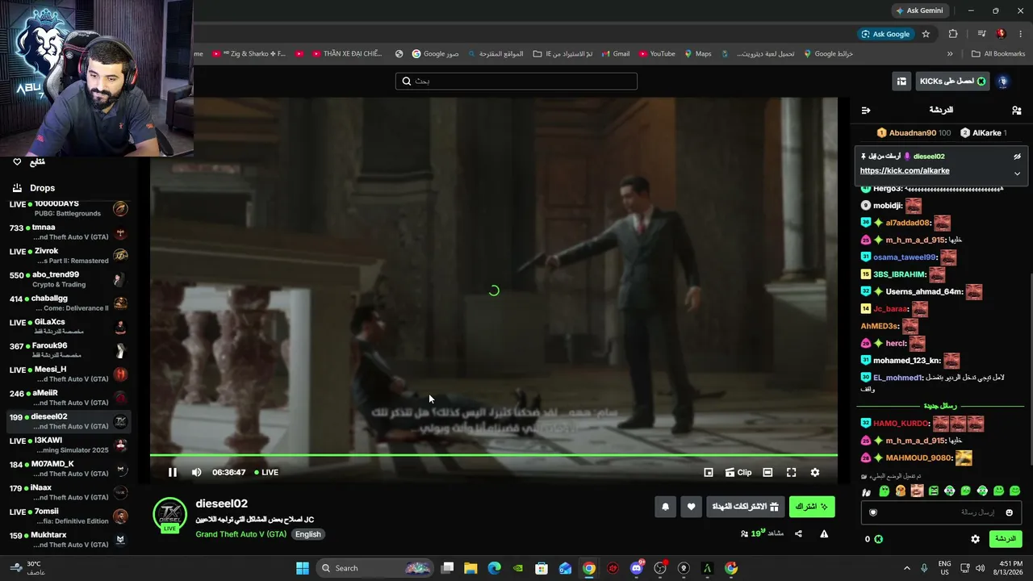Open Microsoft Edge from taskbar
Viewport: 1033px width, 581px height.
[x=494, y=568]
